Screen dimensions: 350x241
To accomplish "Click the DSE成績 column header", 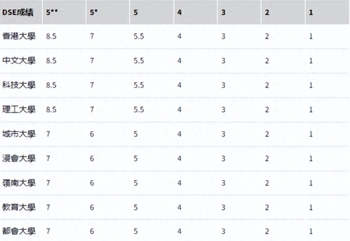I will click(18, 12).
